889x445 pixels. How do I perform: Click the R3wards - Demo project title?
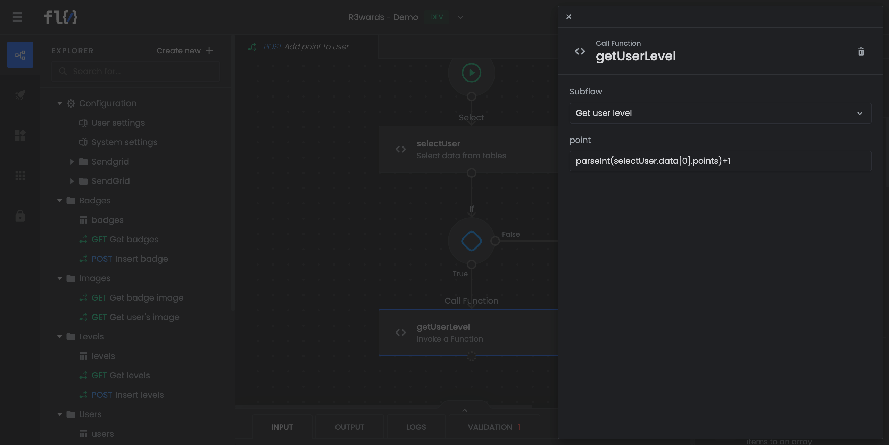(x=383, y=17)
